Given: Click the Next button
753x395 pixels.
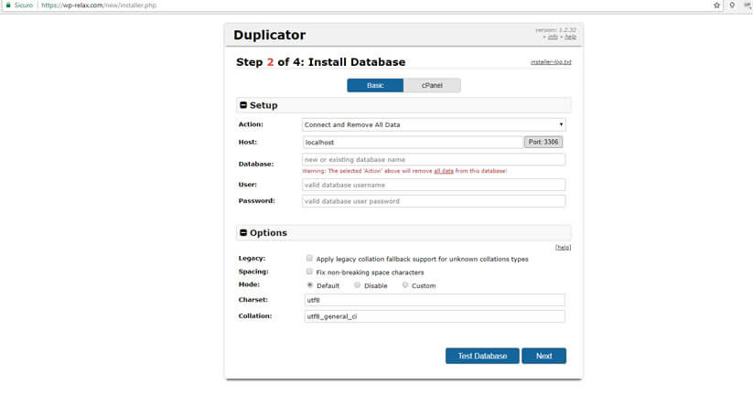Looking at the screenshot, I should pos(544,356).
